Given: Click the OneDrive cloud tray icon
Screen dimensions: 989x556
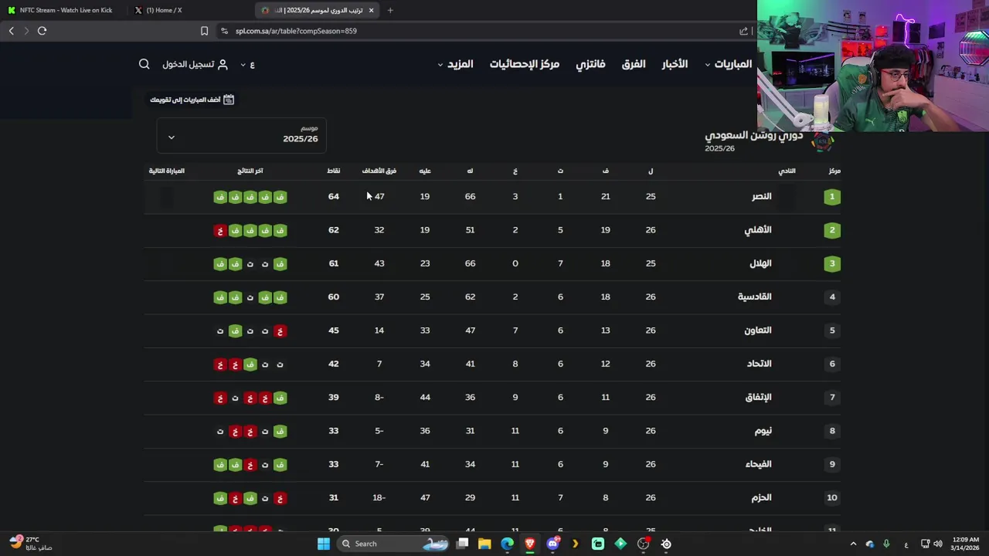Looking at the screenshot, I should [869, 544].
